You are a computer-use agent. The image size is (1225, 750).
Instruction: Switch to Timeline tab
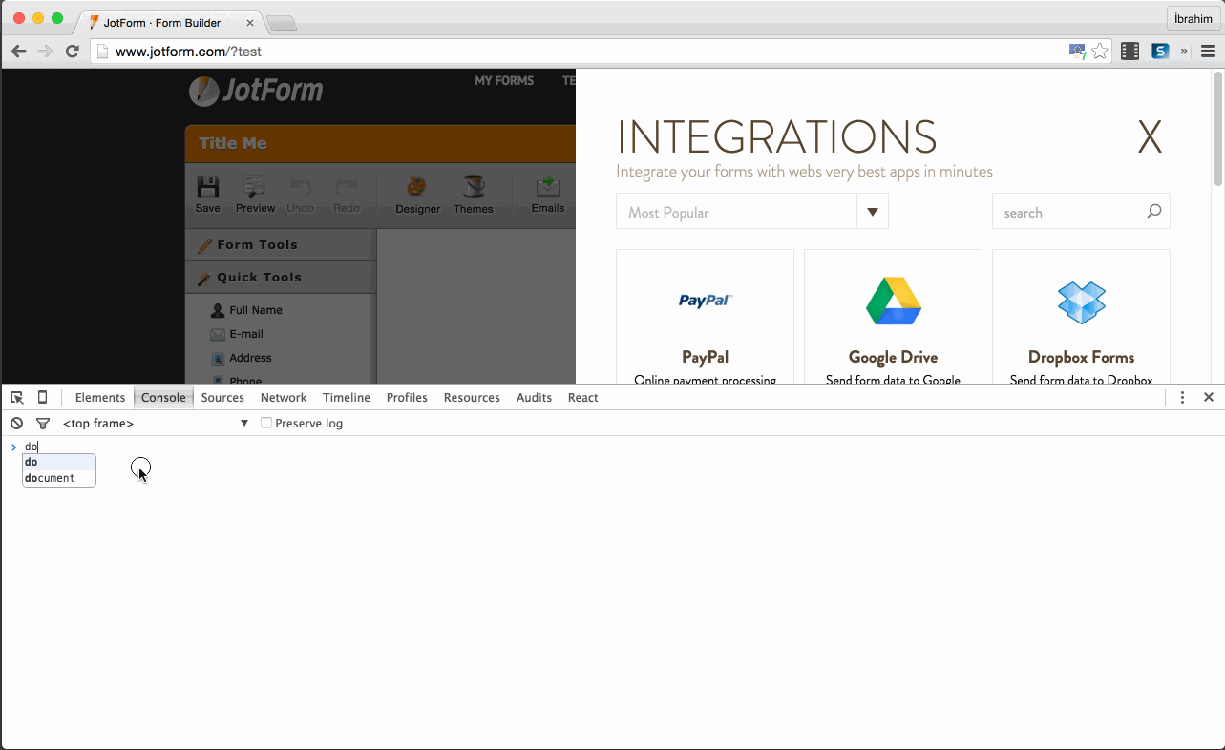347,397
